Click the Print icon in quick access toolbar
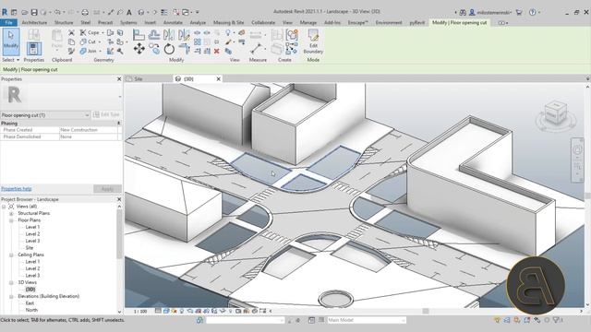Image resolution: width=591 pixels, height=332 pixels. (85, 12)
